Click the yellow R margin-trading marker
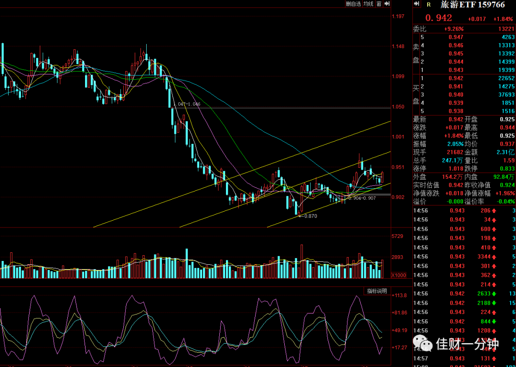This screenshot has width=516, height=367. 429,5
